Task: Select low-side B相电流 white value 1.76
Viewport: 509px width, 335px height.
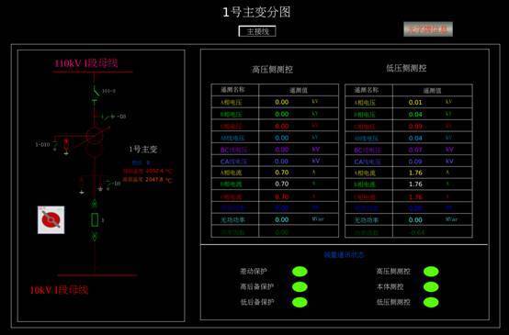Action: pyautogui.click(x=415, y=184)
